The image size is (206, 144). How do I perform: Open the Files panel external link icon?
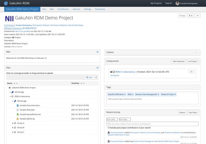pos(97,68)
